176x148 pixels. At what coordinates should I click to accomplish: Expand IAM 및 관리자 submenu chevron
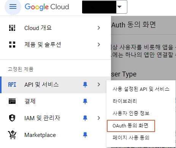pos(99,118)
